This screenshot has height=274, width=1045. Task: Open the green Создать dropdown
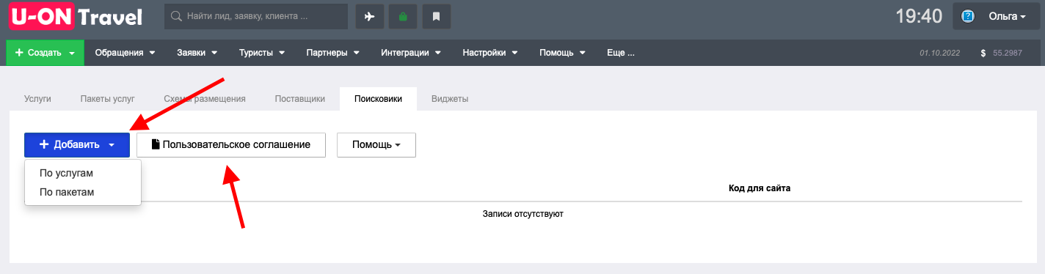coord(45,53)
